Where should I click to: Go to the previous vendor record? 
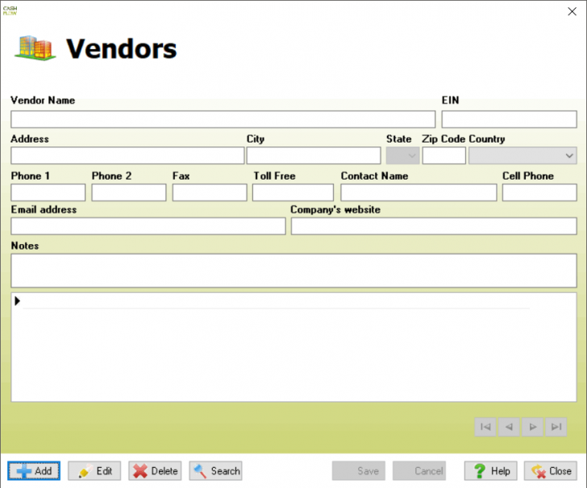click(509, 427)
